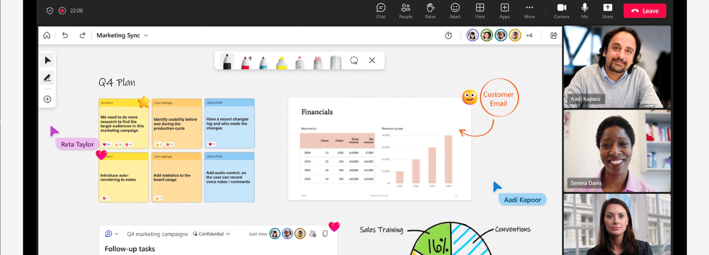Open the whiteboard timer
The image size is (709, 255).
point(448,35)
